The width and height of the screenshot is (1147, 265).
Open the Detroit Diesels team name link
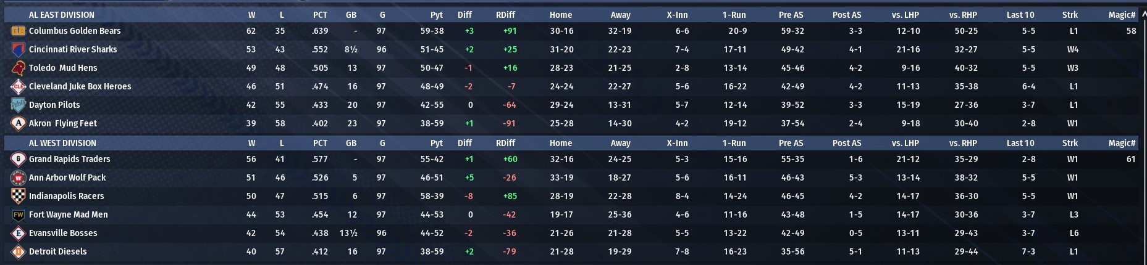tap(57, 251)
